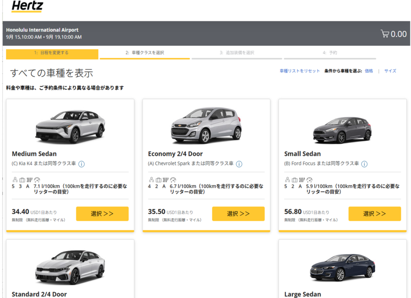The height and width of the screenshot is (298, 411).
Task: Click 車種リストをリセット link
Action: click(300, 71)
